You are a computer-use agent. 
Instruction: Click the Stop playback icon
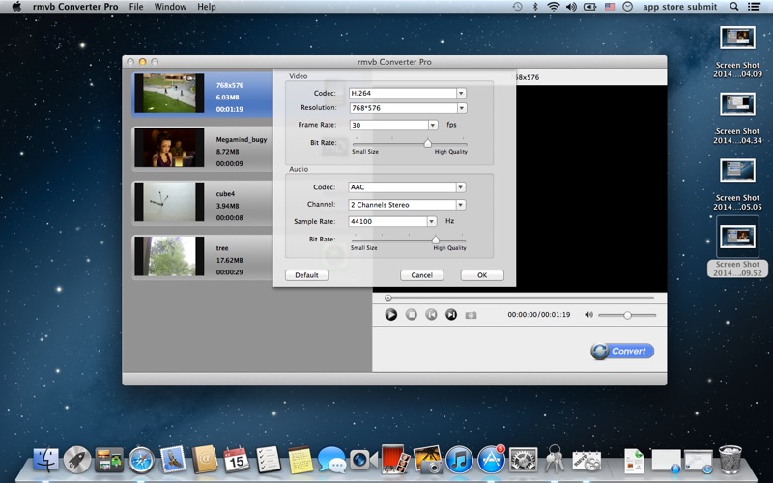[411, 315]
